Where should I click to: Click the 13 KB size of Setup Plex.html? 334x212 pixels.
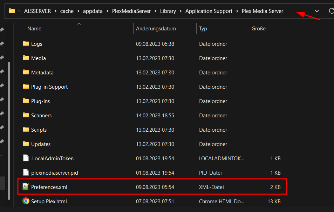pyautogui.click(x=274, y=202)
